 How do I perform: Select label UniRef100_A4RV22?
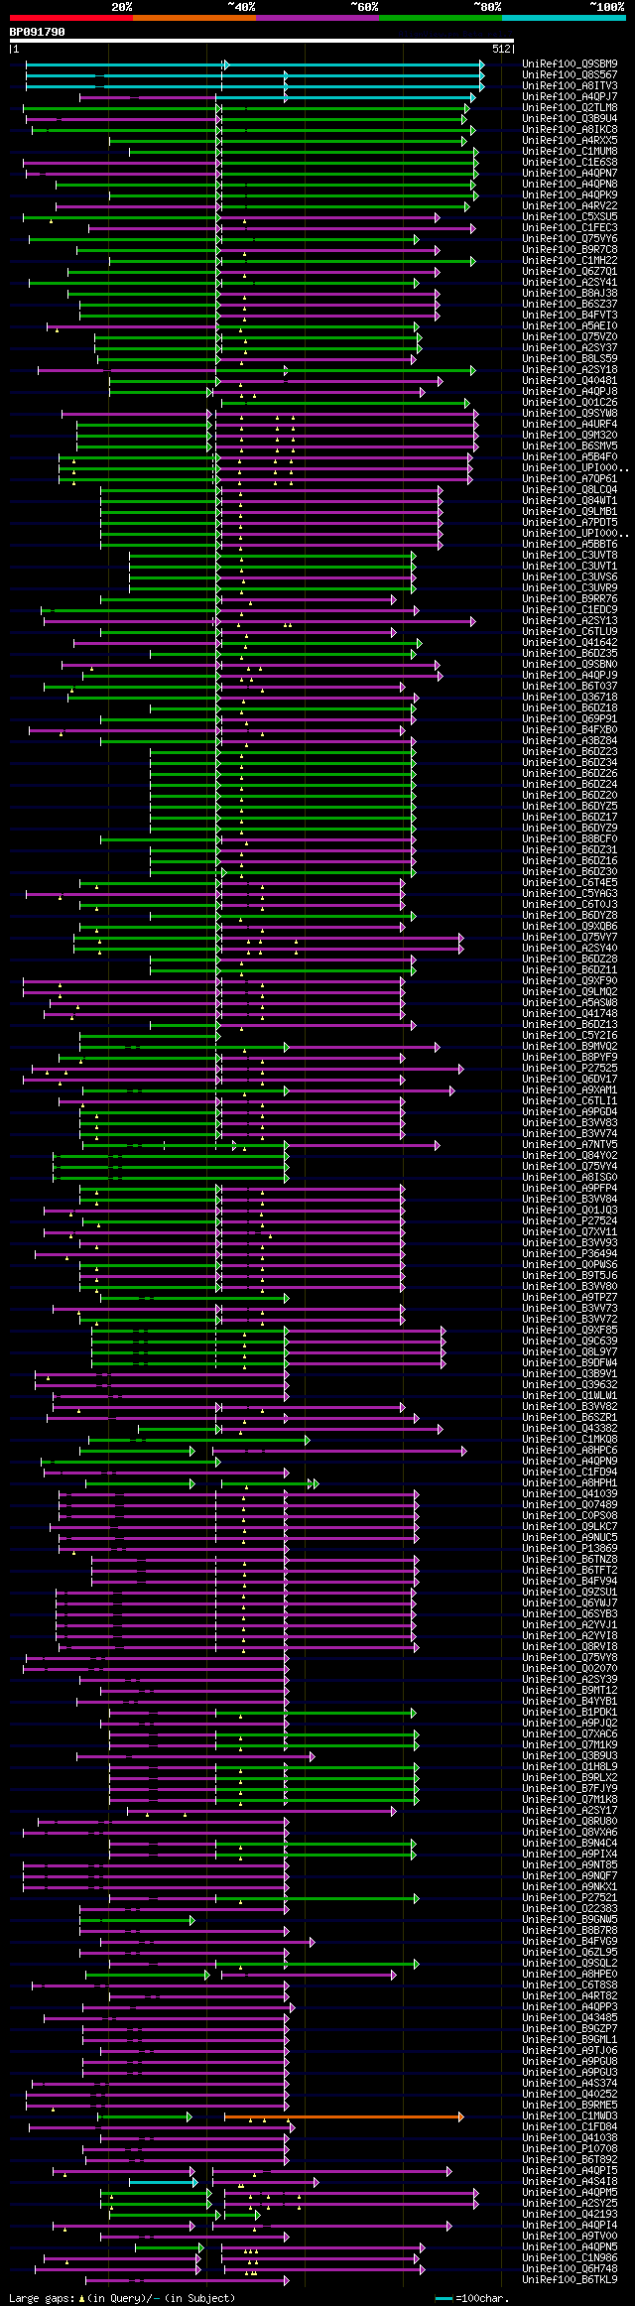coord(570,206)
